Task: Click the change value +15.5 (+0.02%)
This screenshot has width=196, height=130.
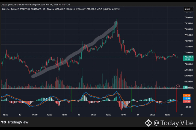Action: coord(104,9)
